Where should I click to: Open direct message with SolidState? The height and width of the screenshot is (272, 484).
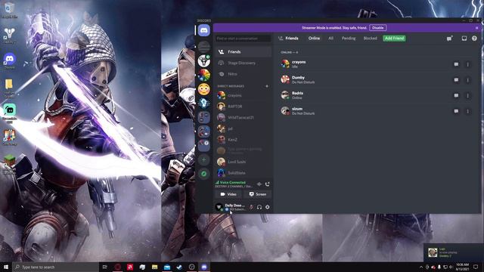click(x=244, y=173)
